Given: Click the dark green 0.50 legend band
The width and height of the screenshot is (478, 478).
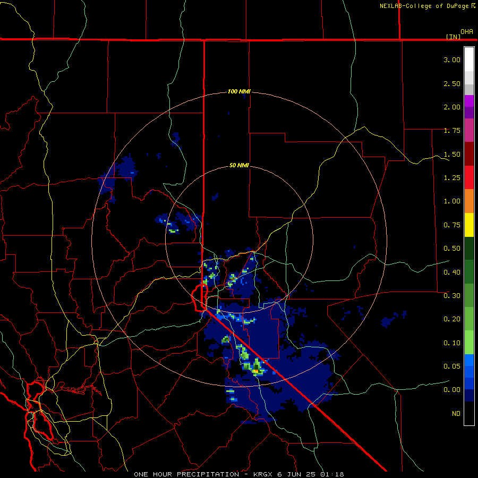Looking at the screenshot, I should [469, 248].
